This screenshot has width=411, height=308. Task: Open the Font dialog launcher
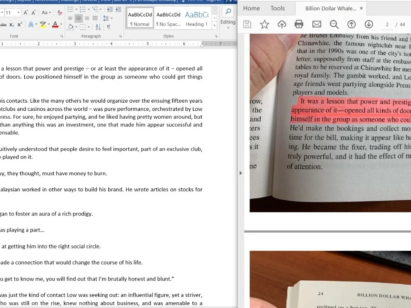coord(62,36)
